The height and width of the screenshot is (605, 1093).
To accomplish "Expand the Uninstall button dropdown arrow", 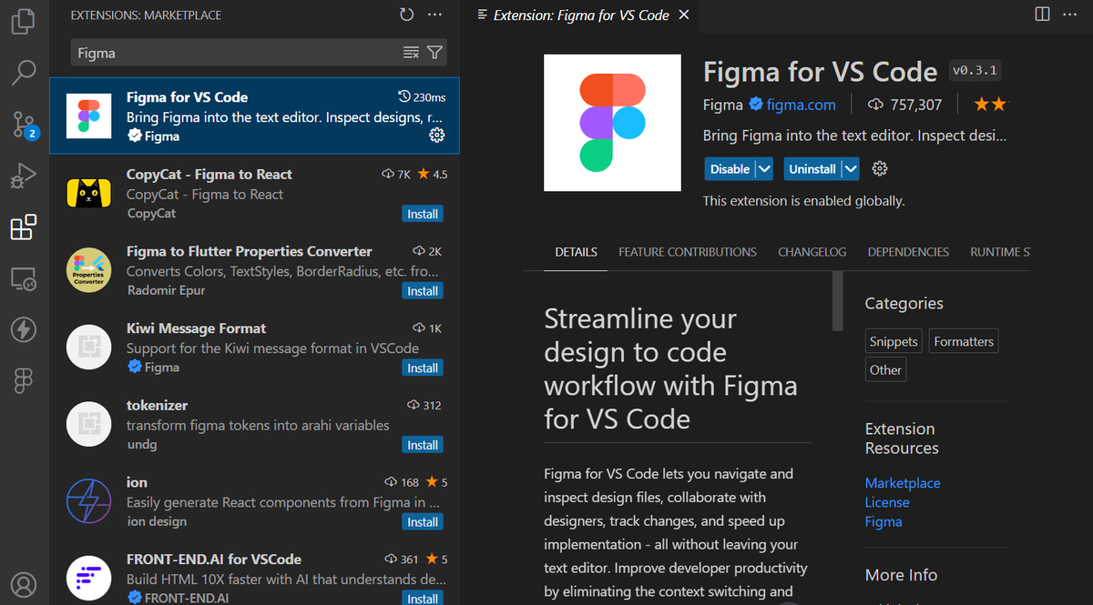I will click(850, 169).
